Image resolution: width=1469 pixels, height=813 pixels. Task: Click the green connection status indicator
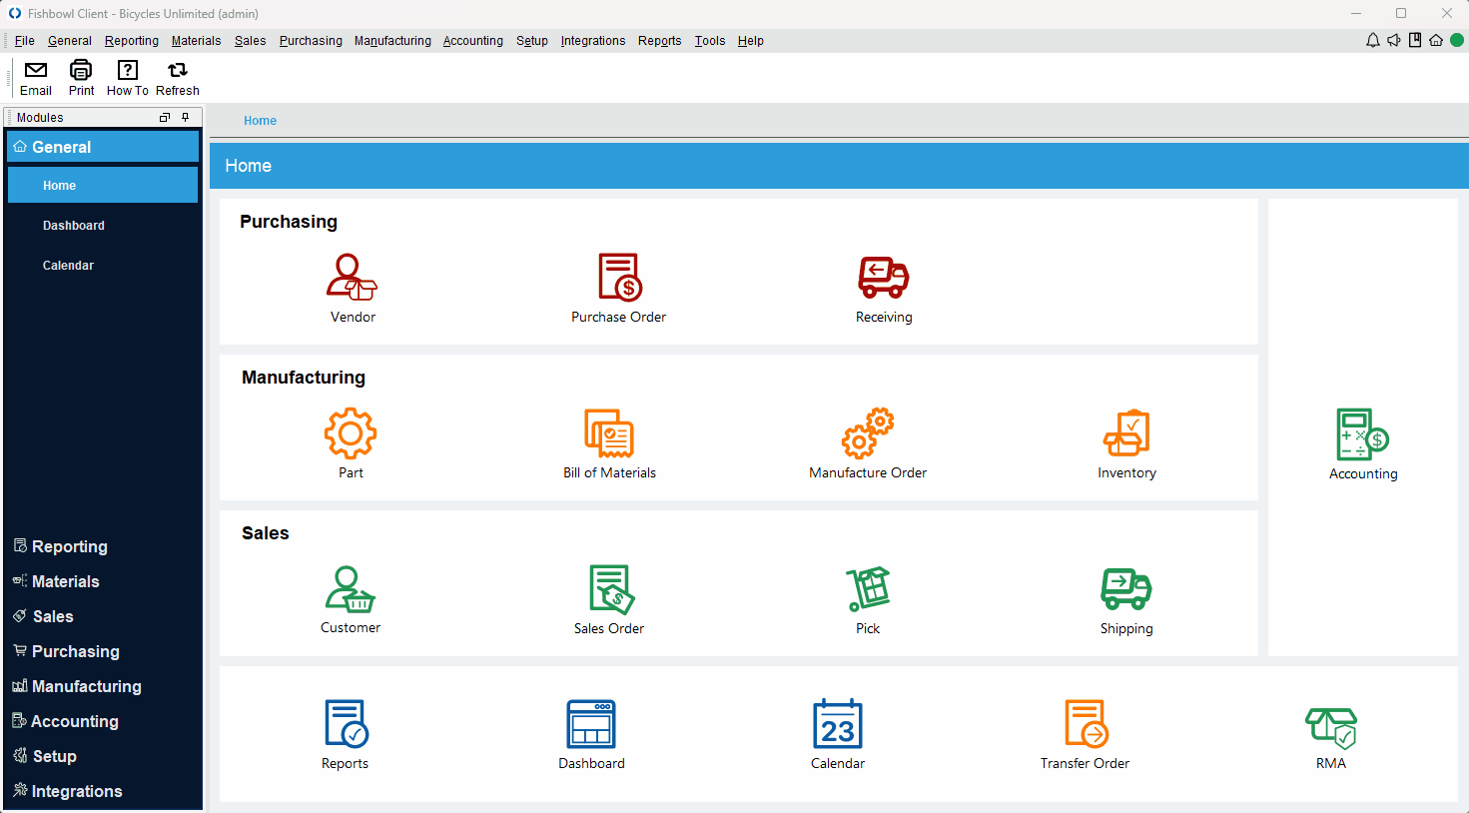1457,41
